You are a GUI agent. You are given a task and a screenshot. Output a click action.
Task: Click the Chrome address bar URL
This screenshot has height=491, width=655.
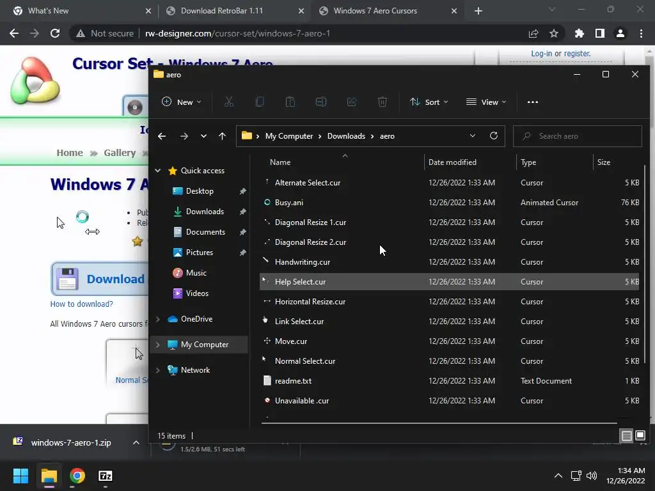coord(237,33)
